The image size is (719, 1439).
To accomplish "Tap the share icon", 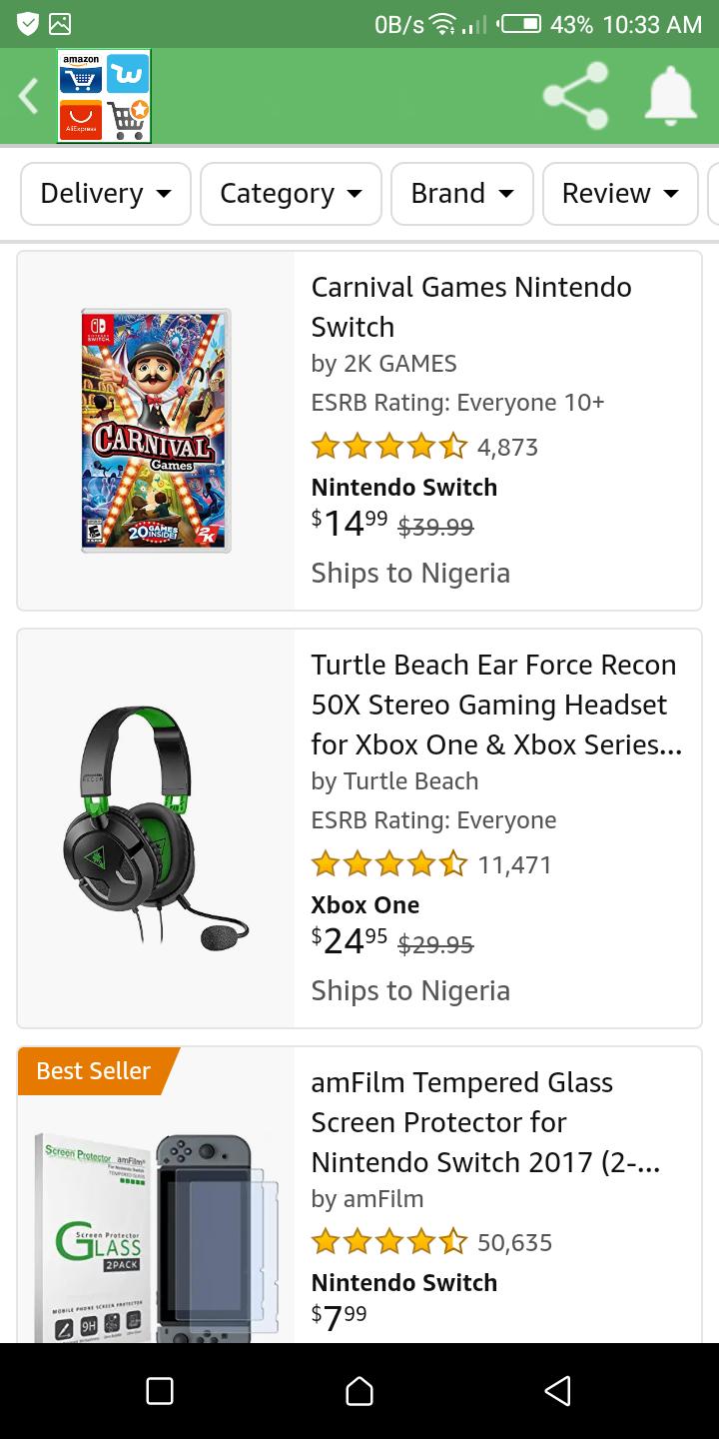I will click(575, 96).
